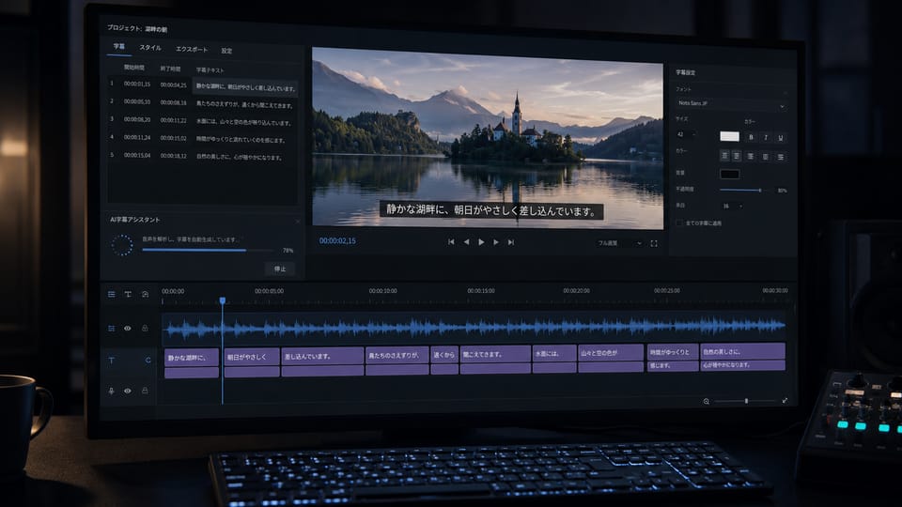Viewport: 902px width, 507px height.
Task: Stop AI subtitle generation with 停止 button
Action: [x=280, y=269]
